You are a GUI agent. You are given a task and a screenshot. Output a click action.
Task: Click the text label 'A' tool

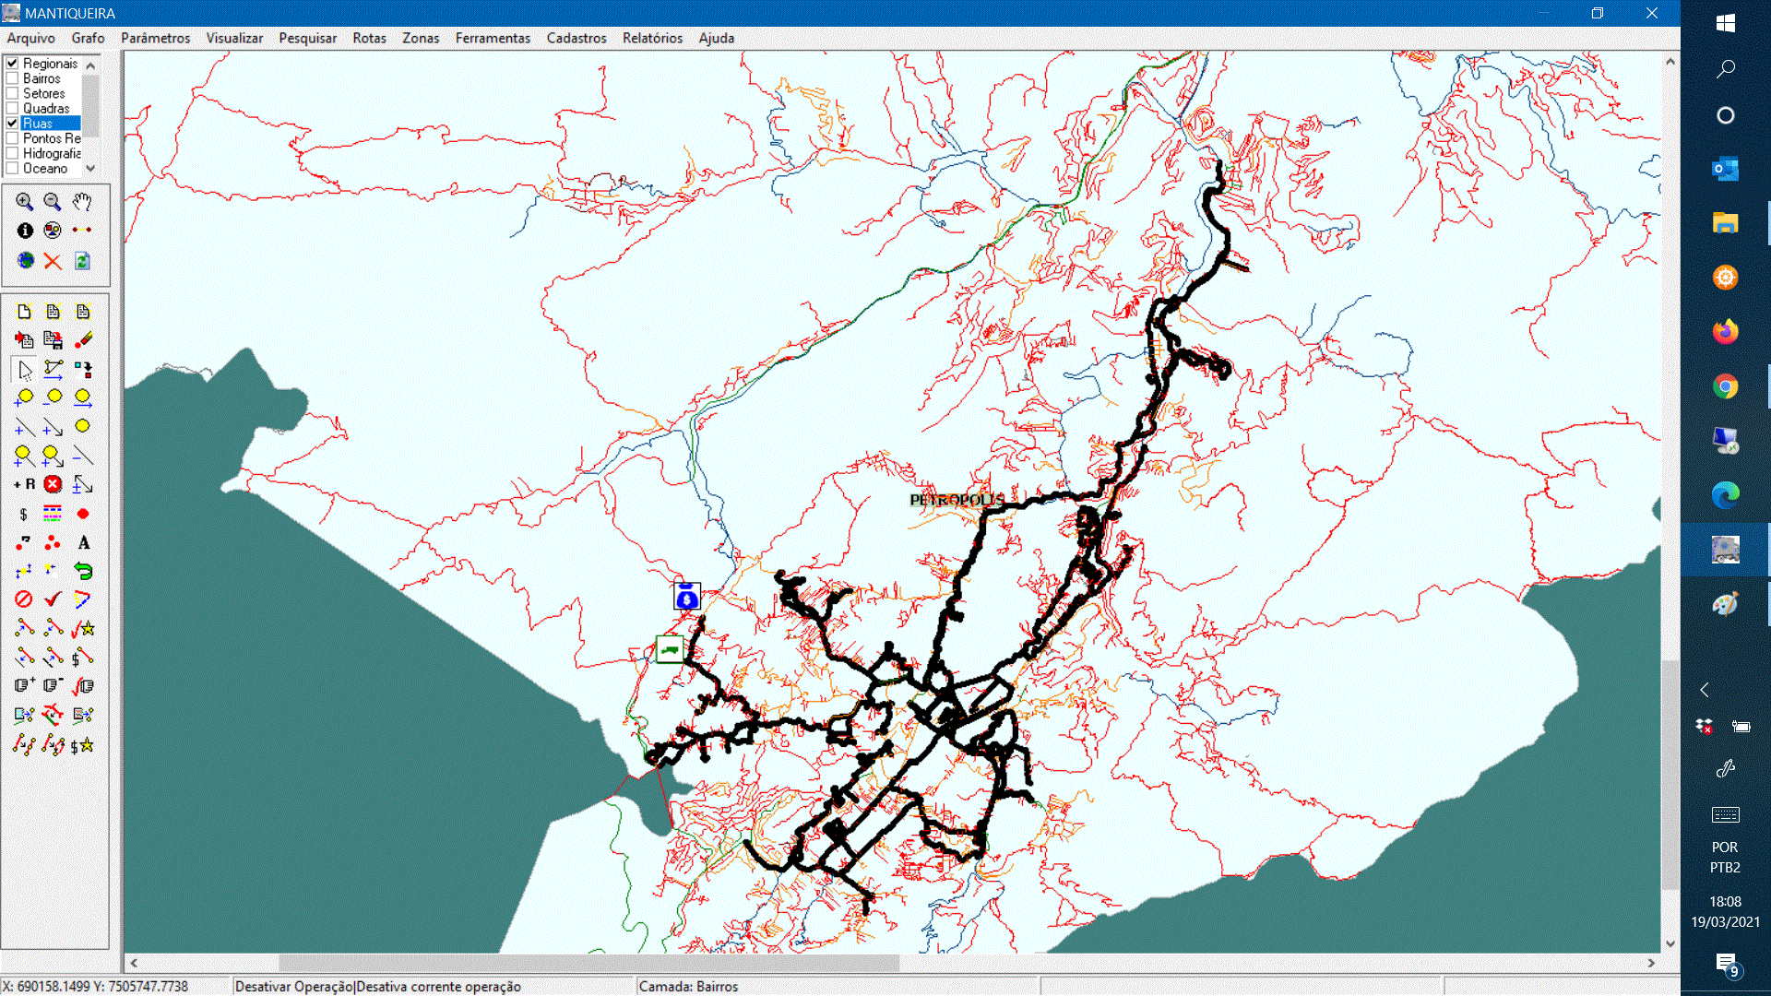[x=83, y=543]
